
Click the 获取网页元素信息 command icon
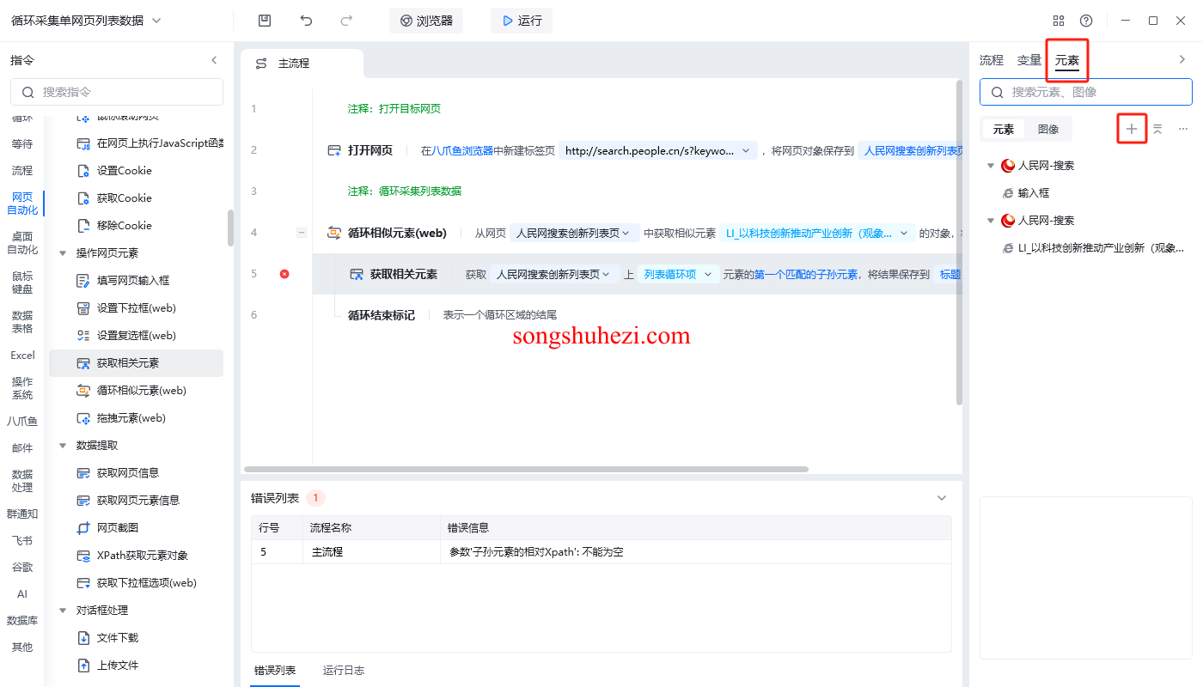(83, 501)
